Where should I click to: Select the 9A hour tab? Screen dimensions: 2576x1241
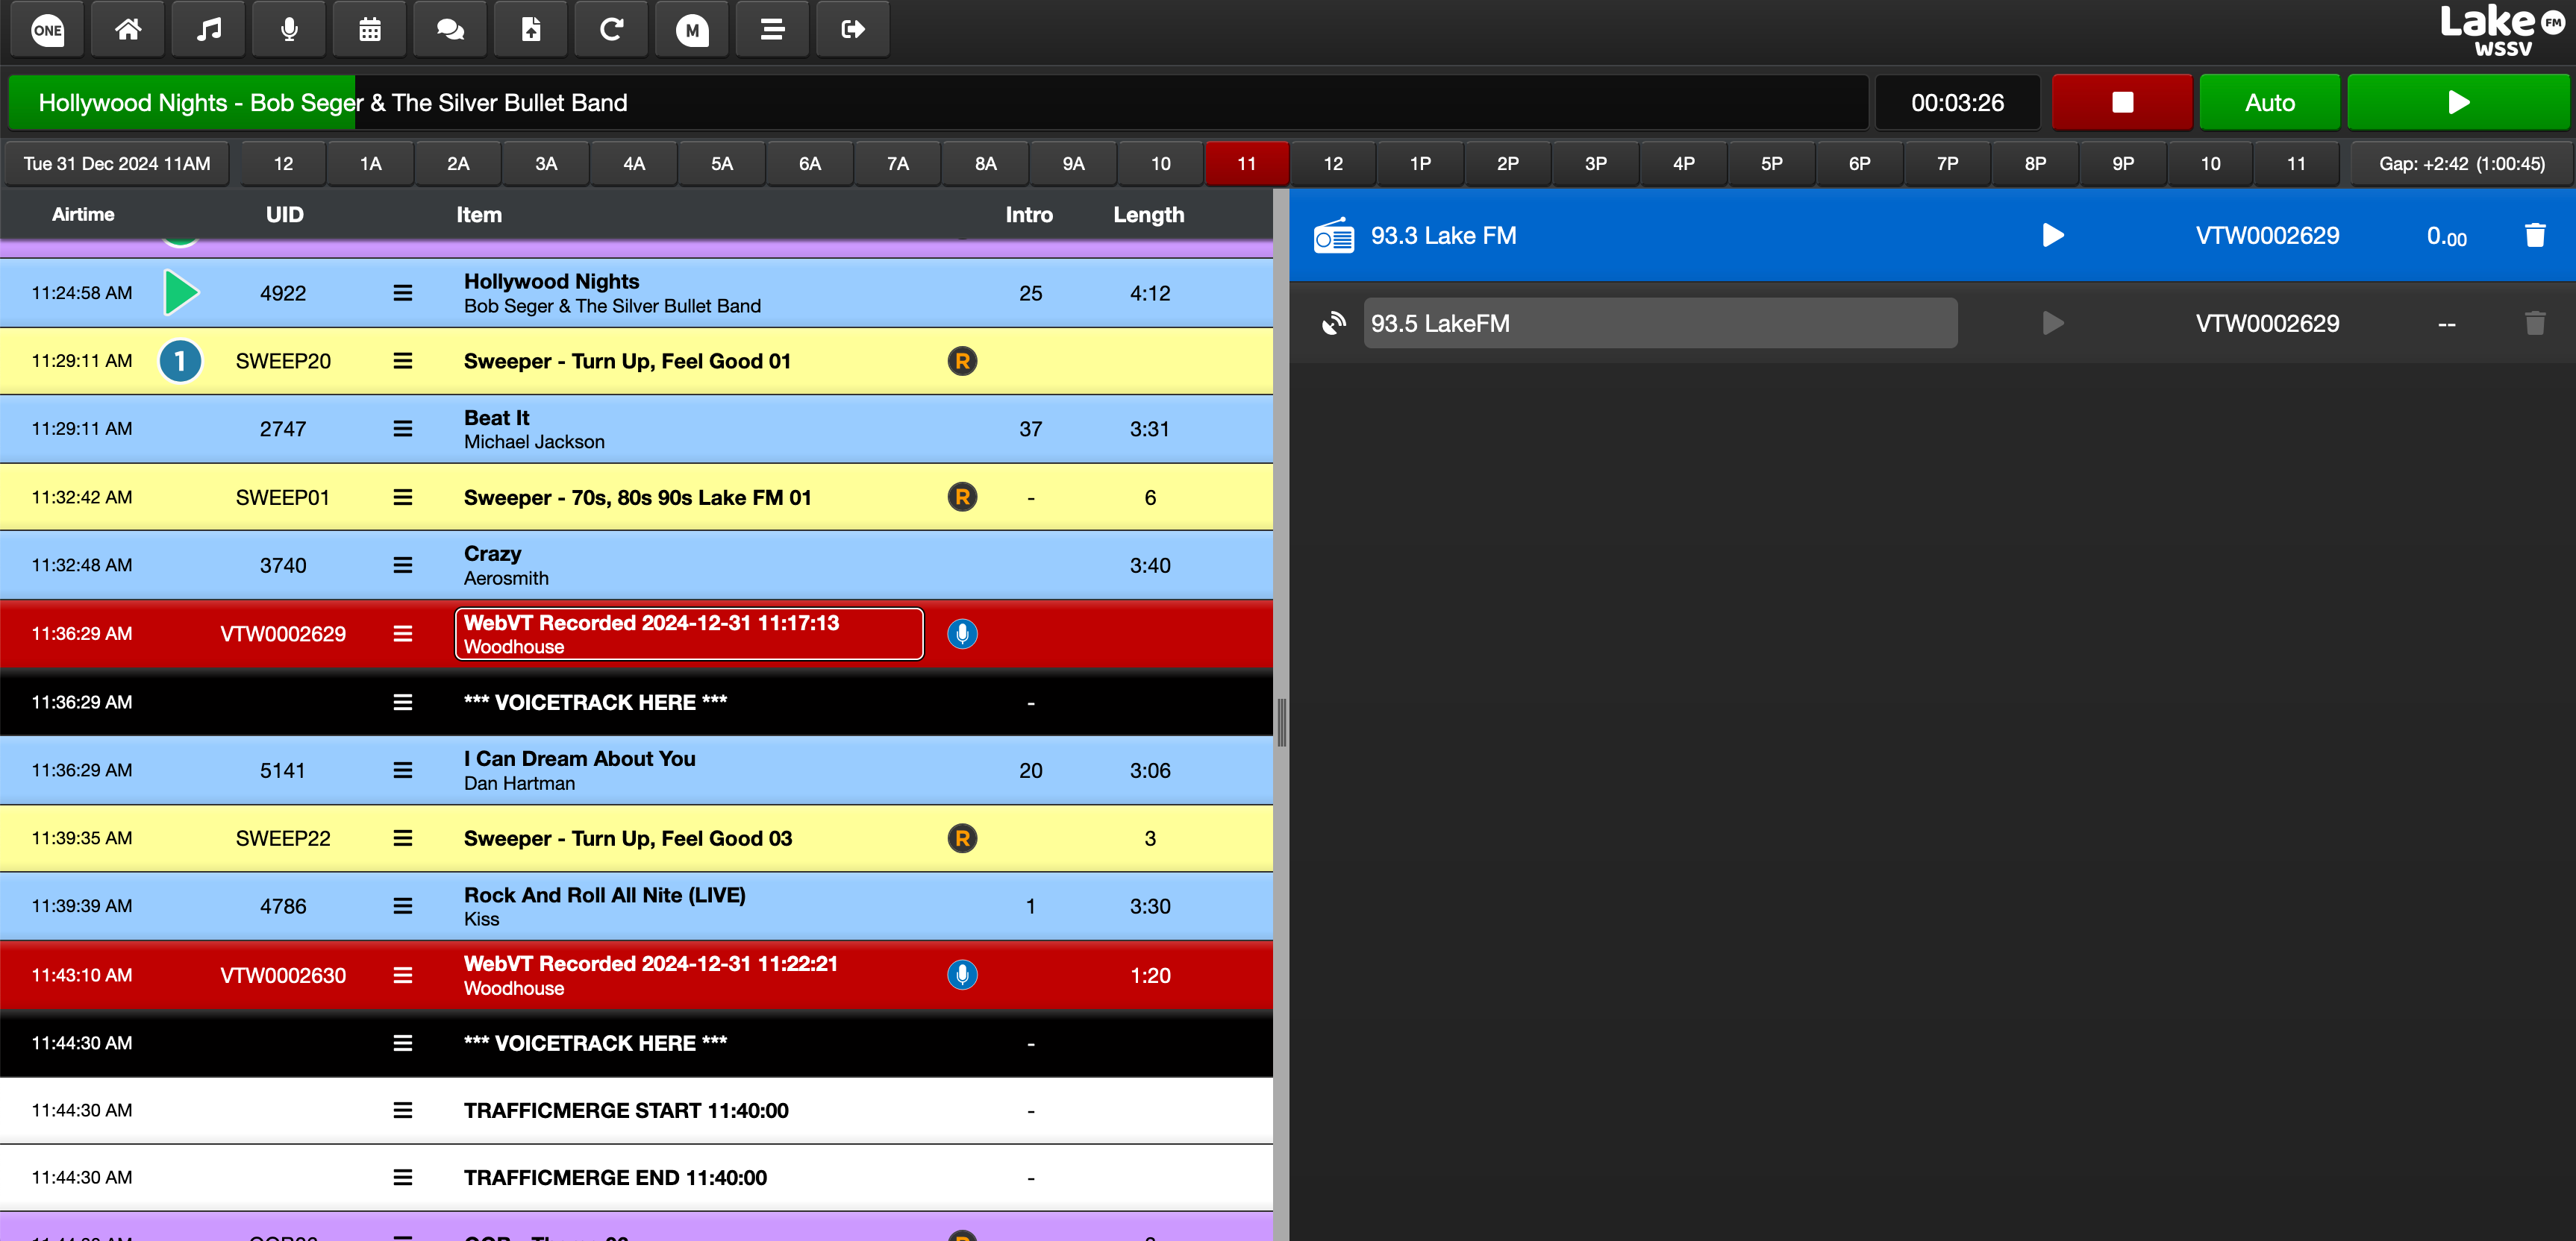coord(1073,163)
